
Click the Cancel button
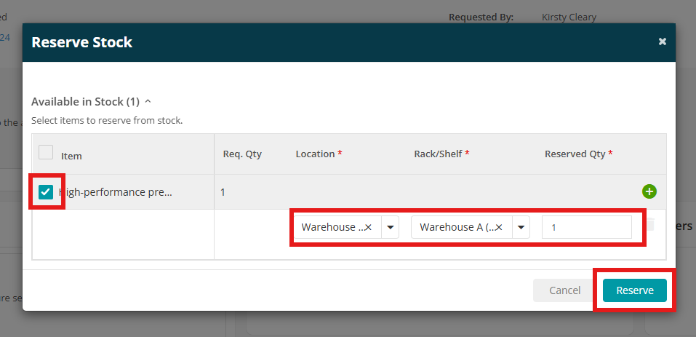click(x=564, y=290)
